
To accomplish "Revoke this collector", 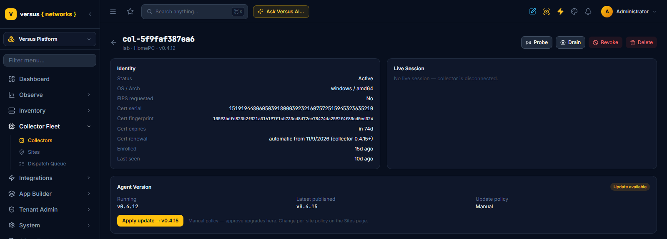I will click(605, 42).
